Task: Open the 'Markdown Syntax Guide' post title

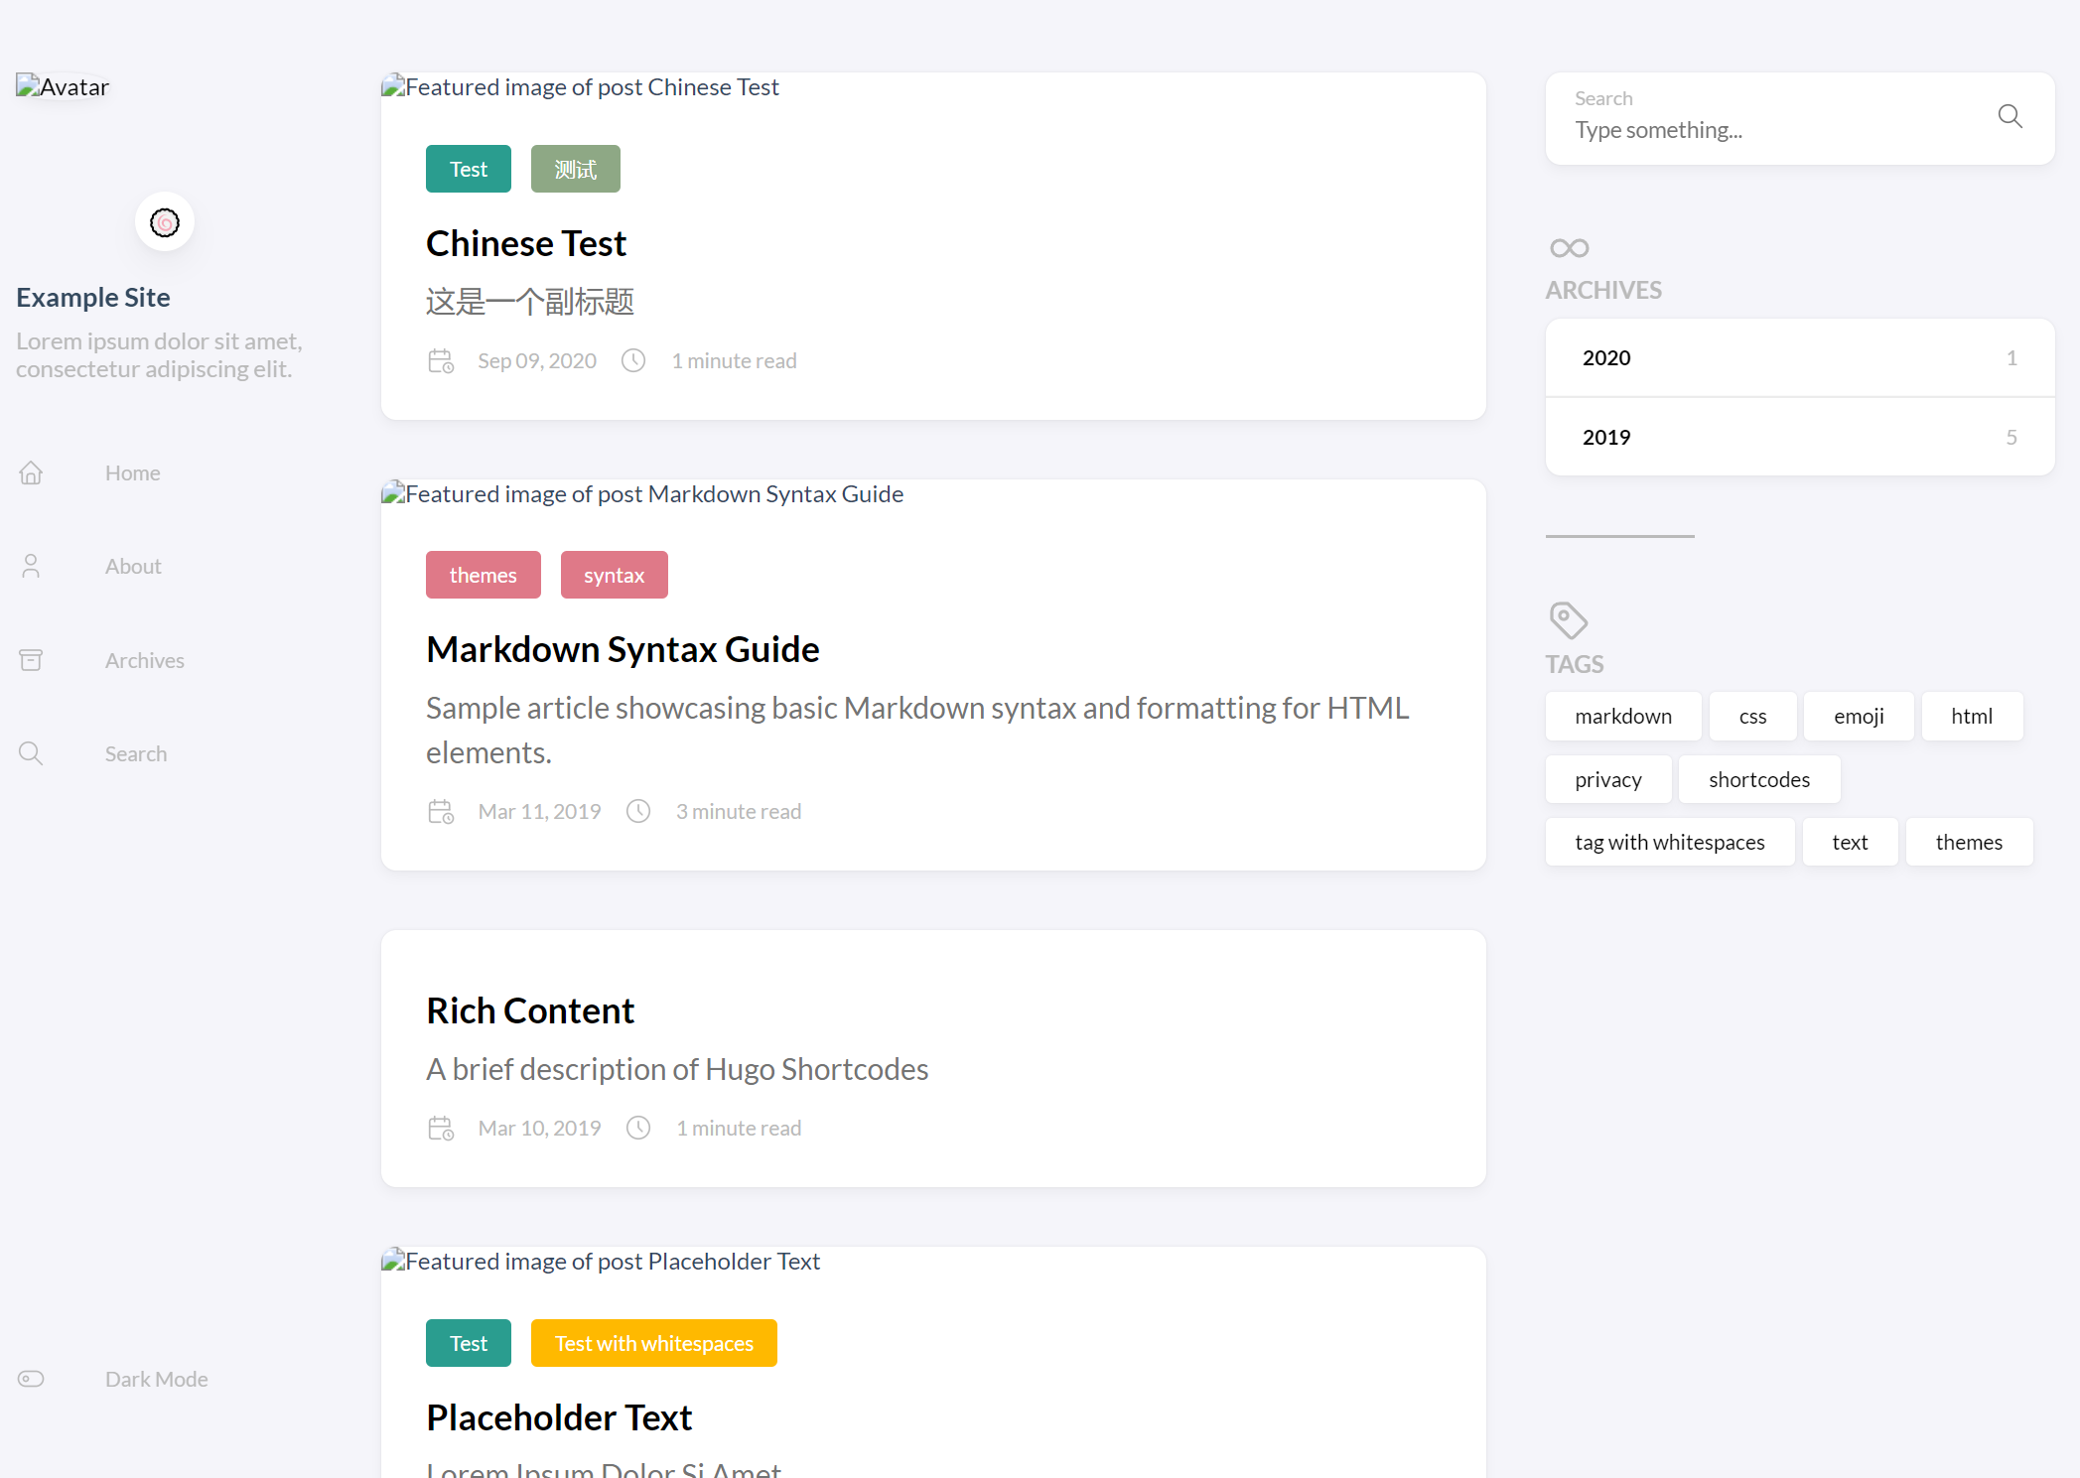Action: click(623, 650)
